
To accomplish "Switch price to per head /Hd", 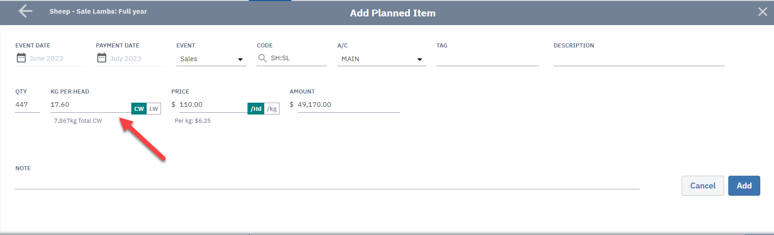I will pyautogui.click(x=256, y=109).
